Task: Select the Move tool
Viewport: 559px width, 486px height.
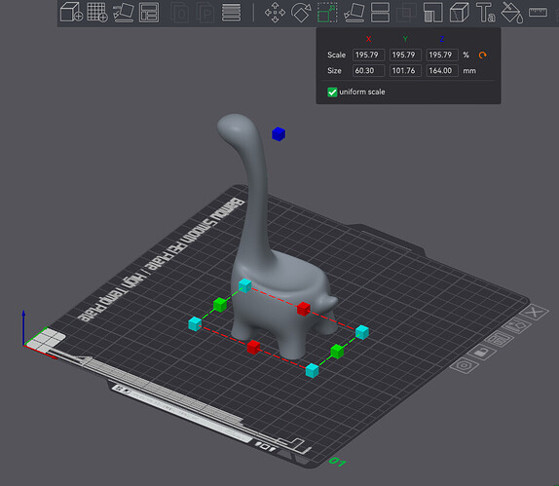Action: coord(275,12)
